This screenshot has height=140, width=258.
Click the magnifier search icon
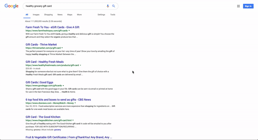tap(114, 6)
